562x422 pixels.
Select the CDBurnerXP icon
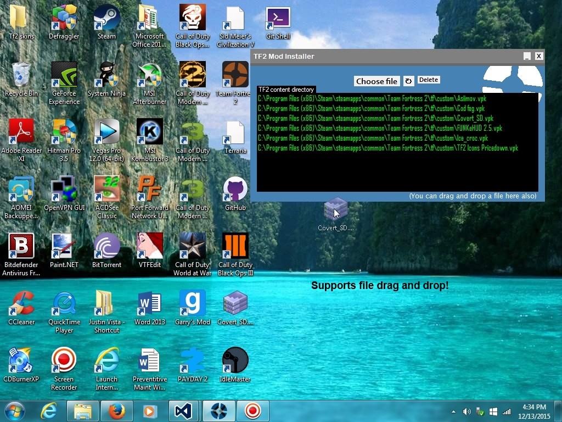[x=21, y=365]
